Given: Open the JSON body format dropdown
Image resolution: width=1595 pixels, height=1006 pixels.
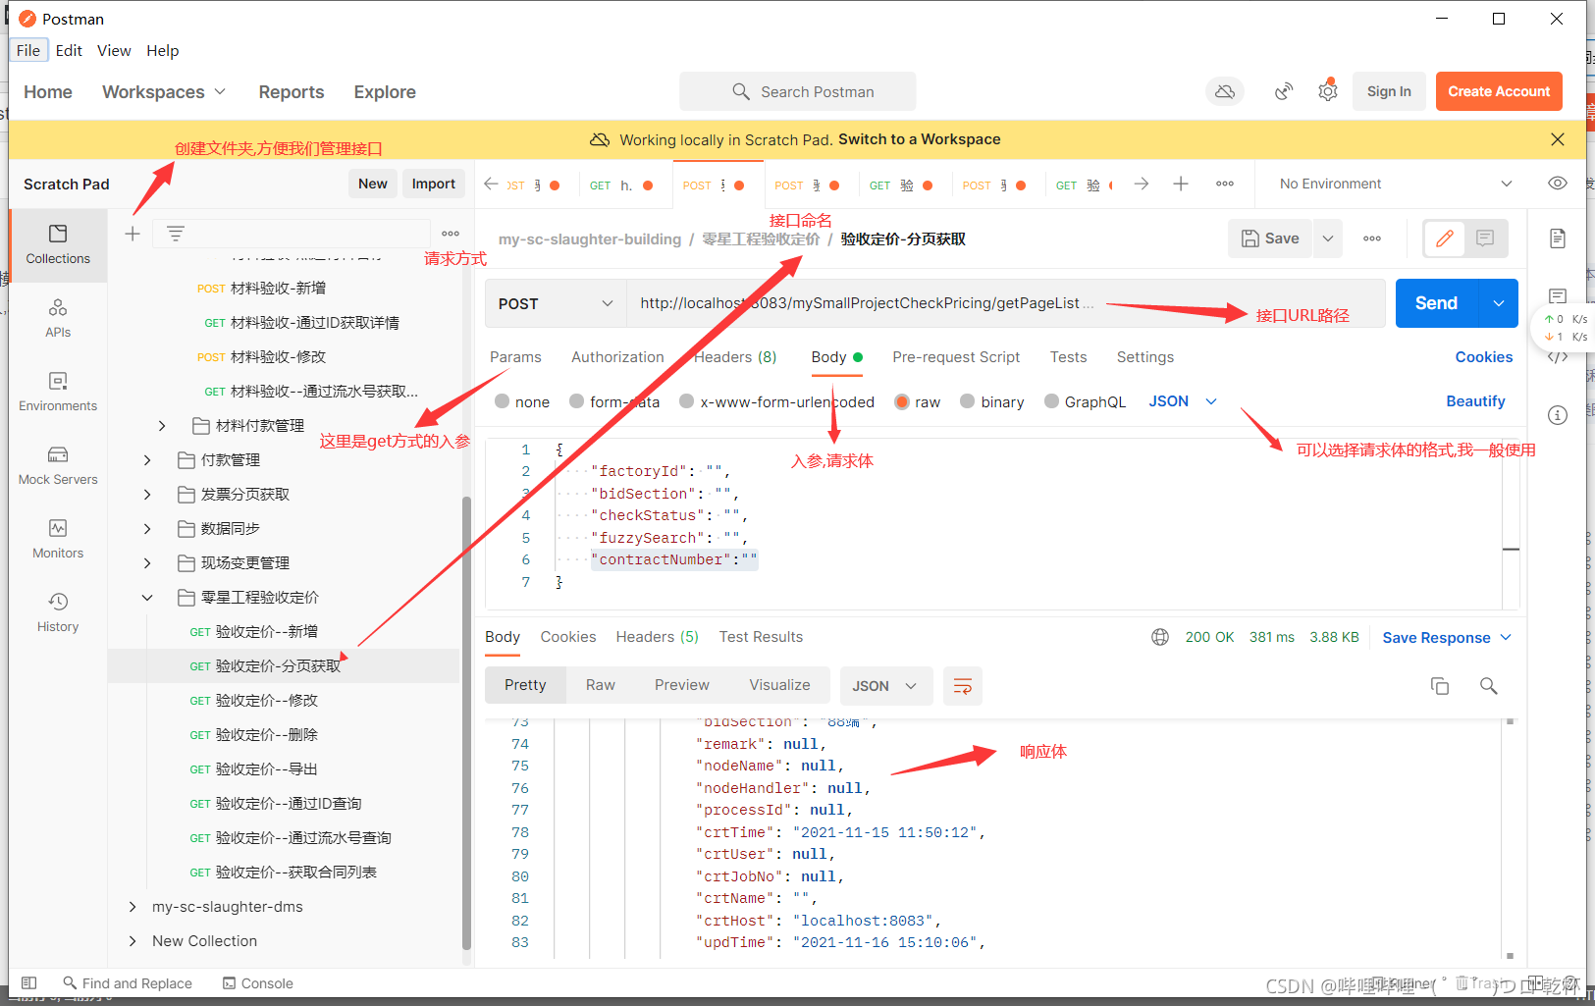Looking at the screenshot, I should [x=1183, y=401].
